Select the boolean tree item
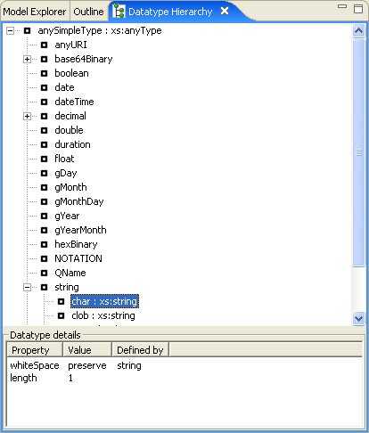 coord(71,73)
